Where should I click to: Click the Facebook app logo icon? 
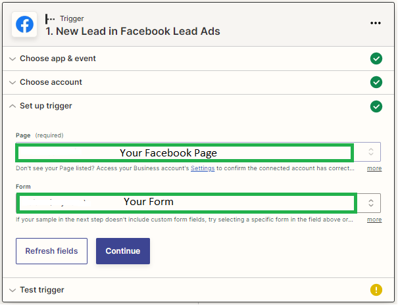click(24, 24)
